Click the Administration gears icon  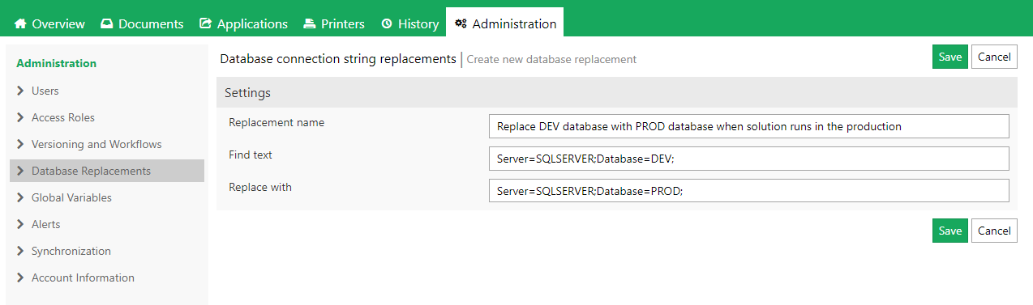(x=461, y=23)
